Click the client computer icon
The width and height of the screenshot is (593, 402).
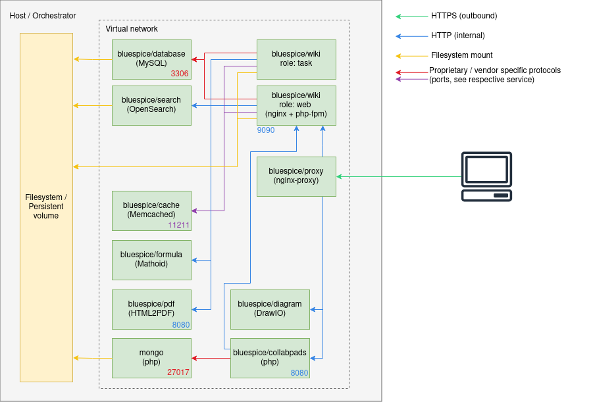pyautogui.click(x=486, y=176)
